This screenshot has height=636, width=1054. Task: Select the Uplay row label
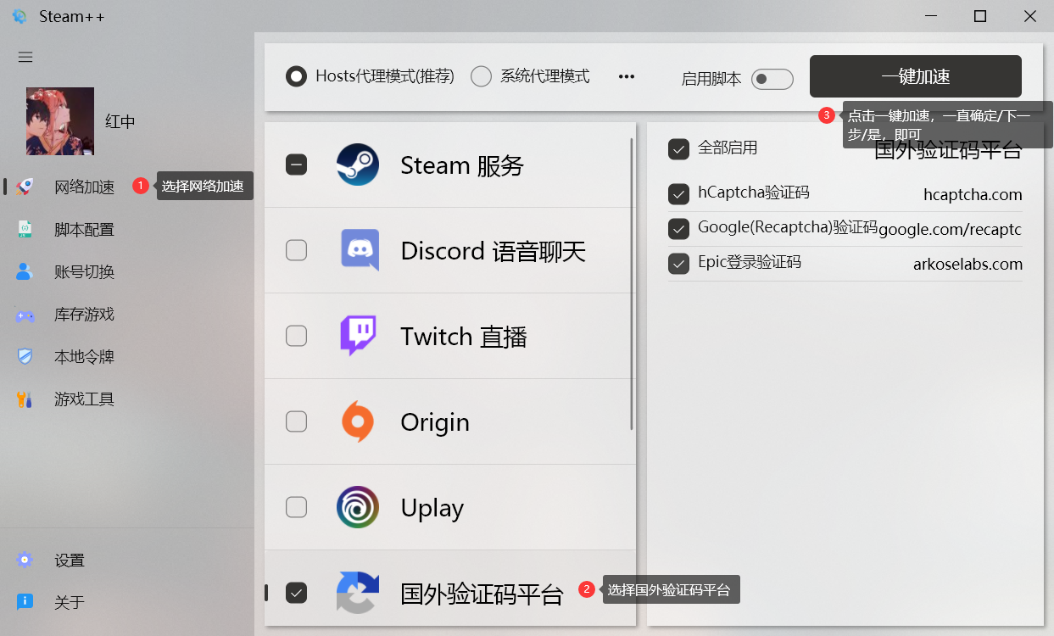pyautogui.click(x=432, y=508)
